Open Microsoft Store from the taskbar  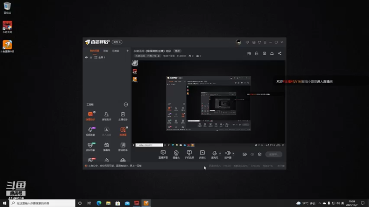(x=118, y=203)
